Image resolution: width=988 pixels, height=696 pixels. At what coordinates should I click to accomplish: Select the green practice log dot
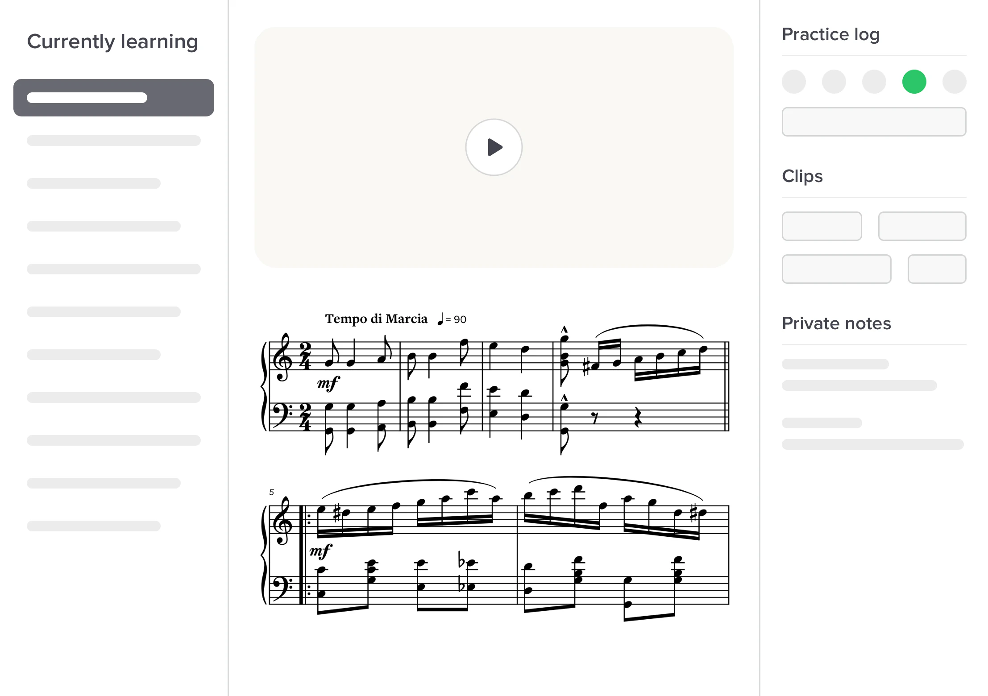click(914, 82)
